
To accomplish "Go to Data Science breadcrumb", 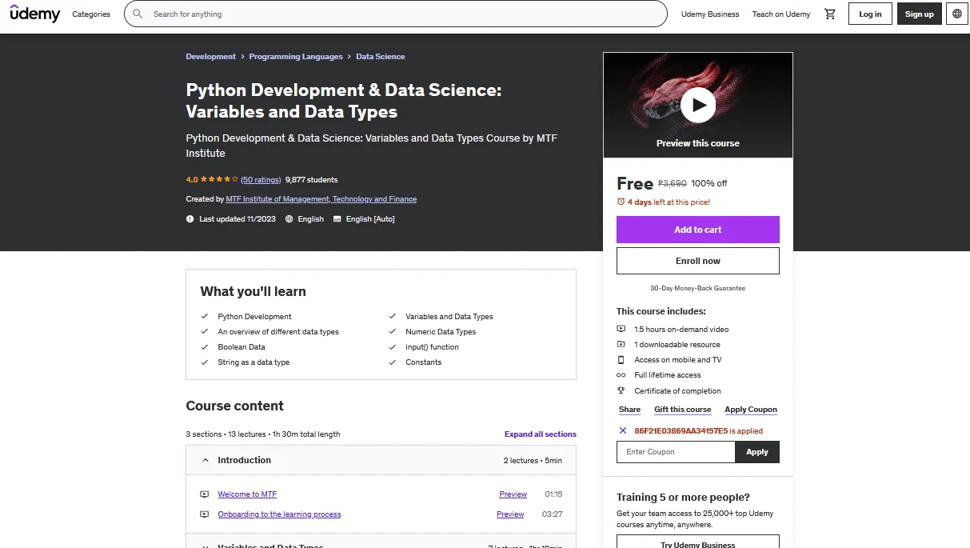I will tap(381, 57).
